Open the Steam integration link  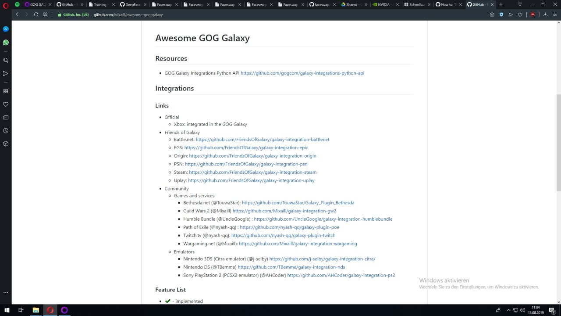point(252,172)
